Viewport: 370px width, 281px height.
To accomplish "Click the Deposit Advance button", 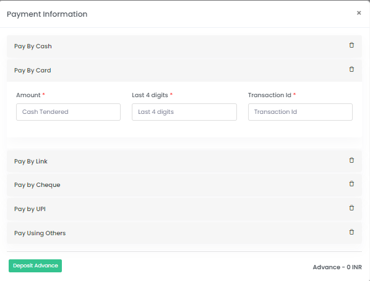I will tap(35, 266).
